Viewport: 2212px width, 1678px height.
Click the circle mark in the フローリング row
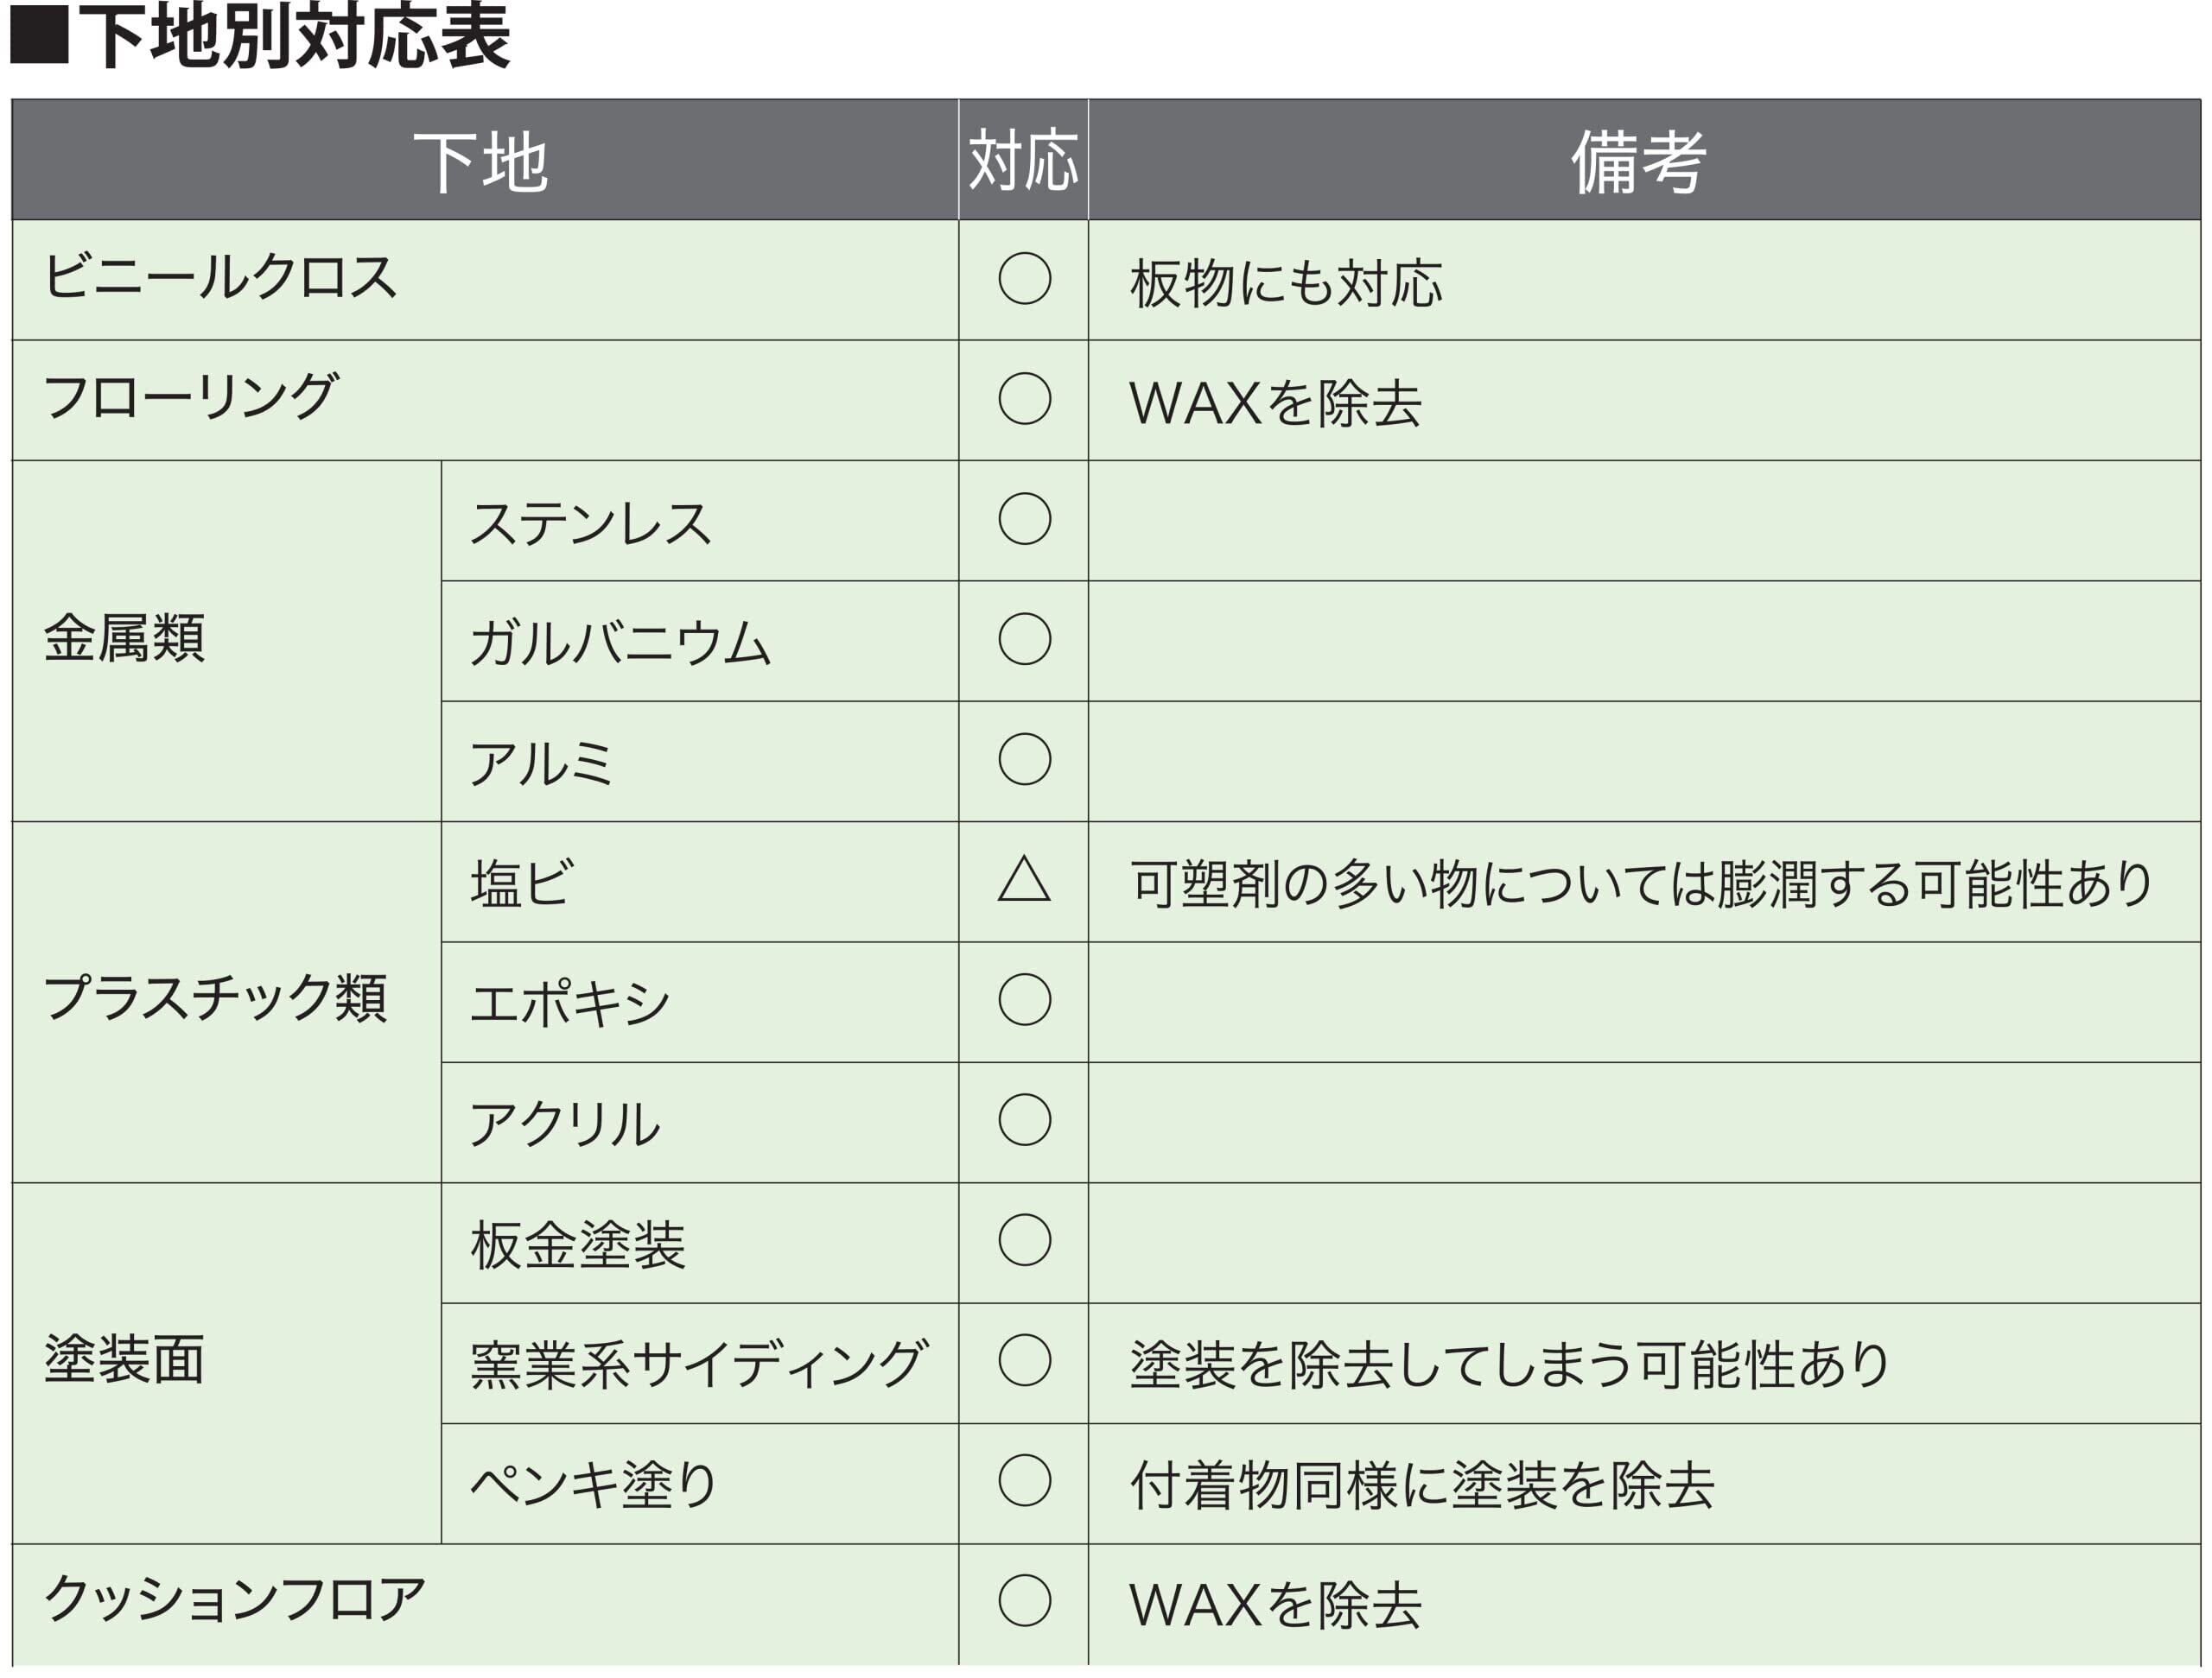click(1024, 399)
